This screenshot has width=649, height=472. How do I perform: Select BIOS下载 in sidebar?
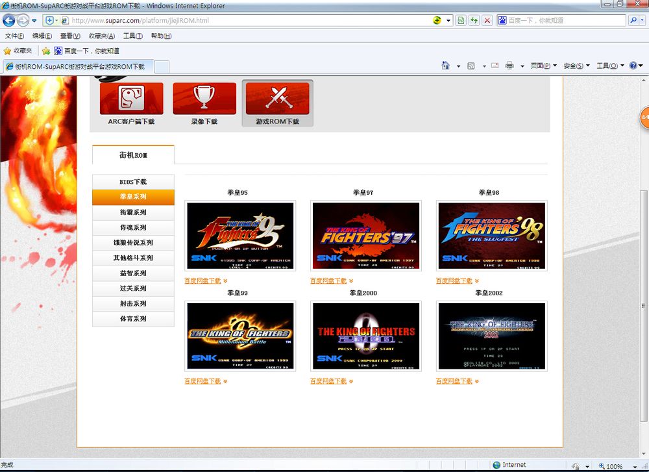[x=133, y=182]
